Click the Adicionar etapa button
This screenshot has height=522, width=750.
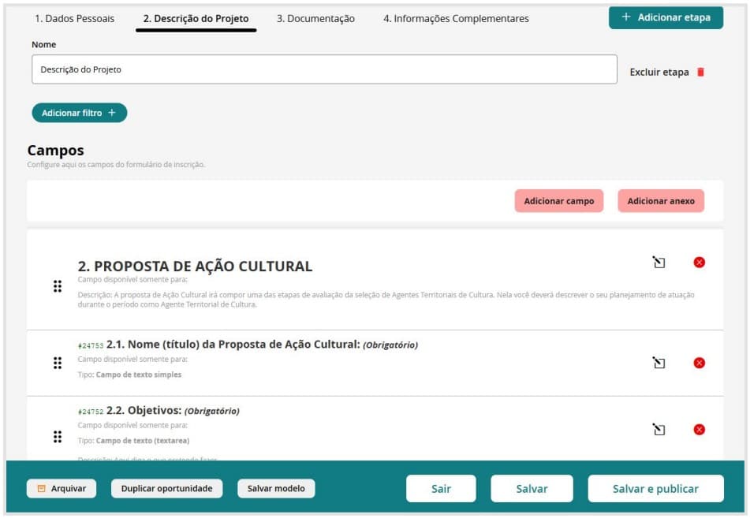666,17
